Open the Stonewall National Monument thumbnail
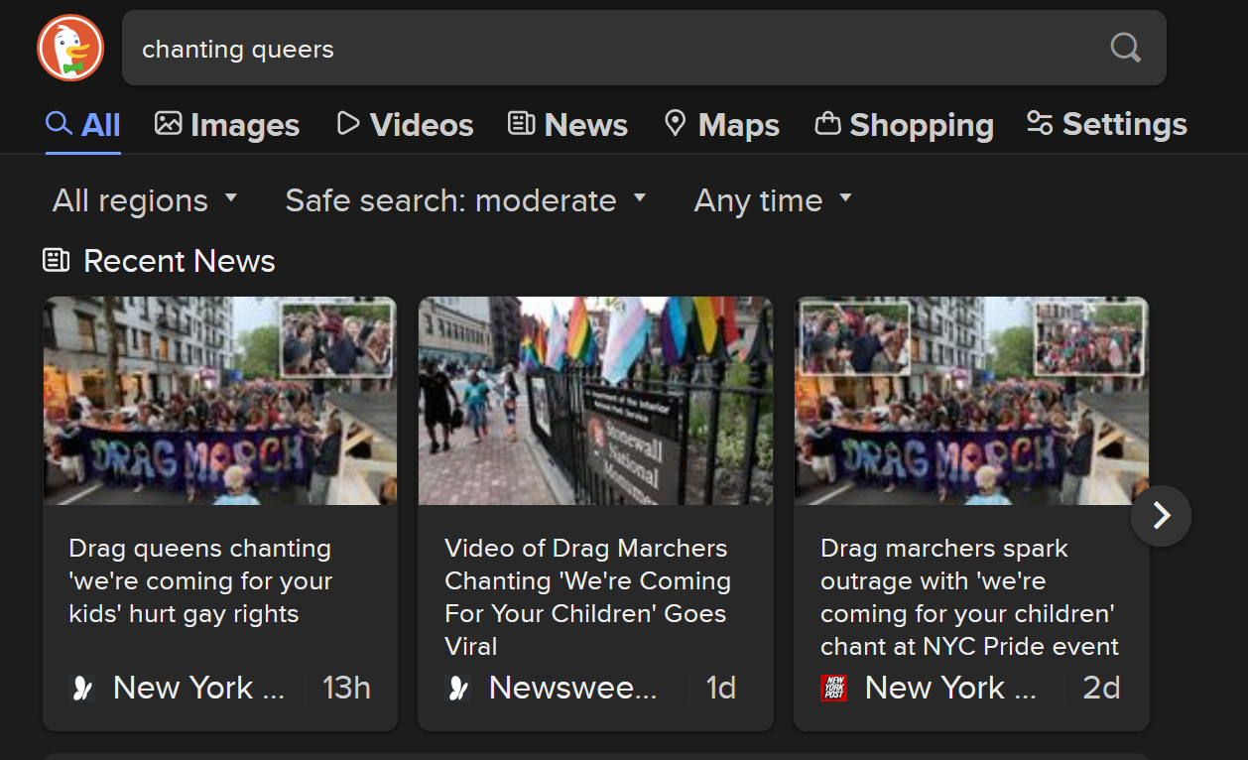The image size is (1248, 760). pos(595,401)
